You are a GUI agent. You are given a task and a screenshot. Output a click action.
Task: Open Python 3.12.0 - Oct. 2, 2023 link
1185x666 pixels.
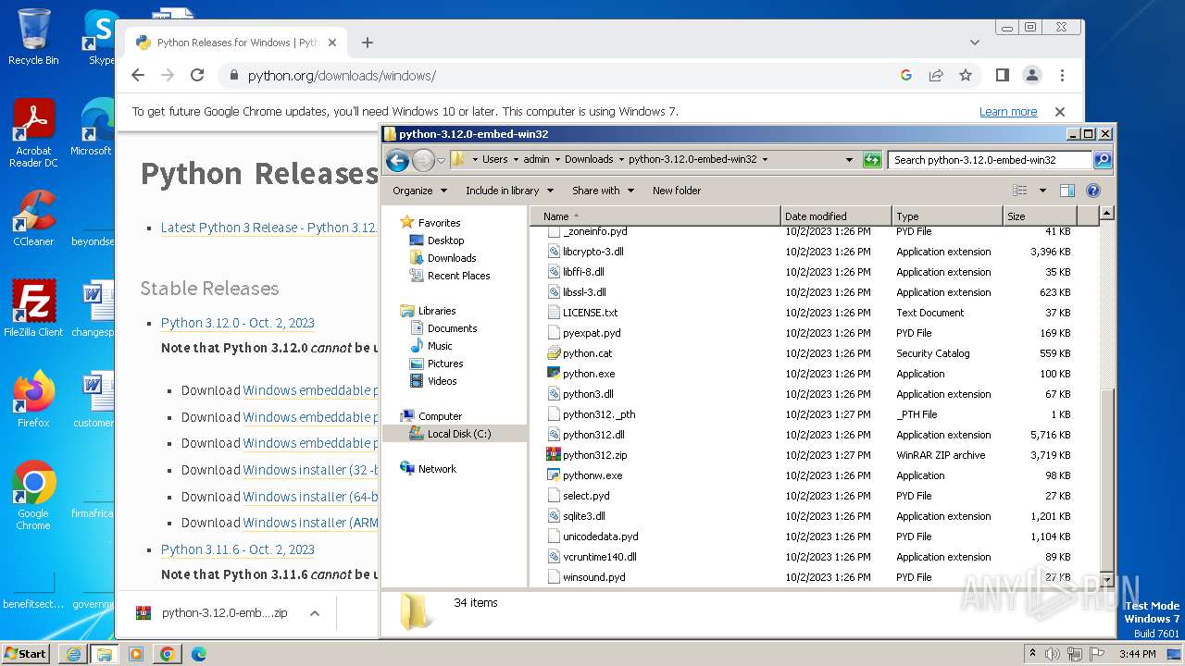coord(238,323)
